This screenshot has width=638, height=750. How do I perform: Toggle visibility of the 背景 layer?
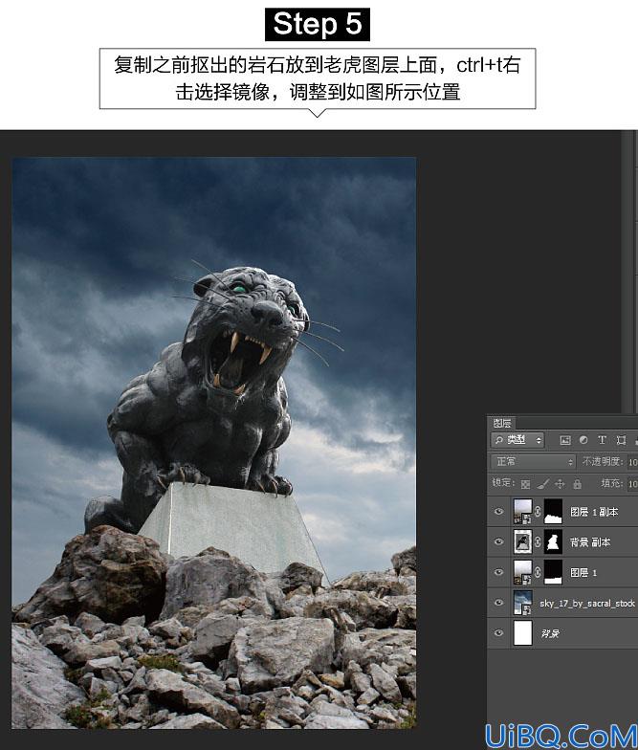pyautogui.click(x=499, y=633)
